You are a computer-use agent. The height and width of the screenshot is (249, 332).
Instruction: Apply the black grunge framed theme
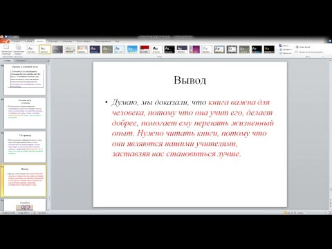click(x=232, y=49)
